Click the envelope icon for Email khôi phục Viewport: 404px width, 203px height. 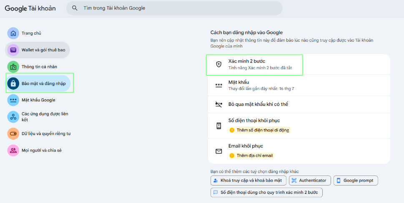point(218,151)
